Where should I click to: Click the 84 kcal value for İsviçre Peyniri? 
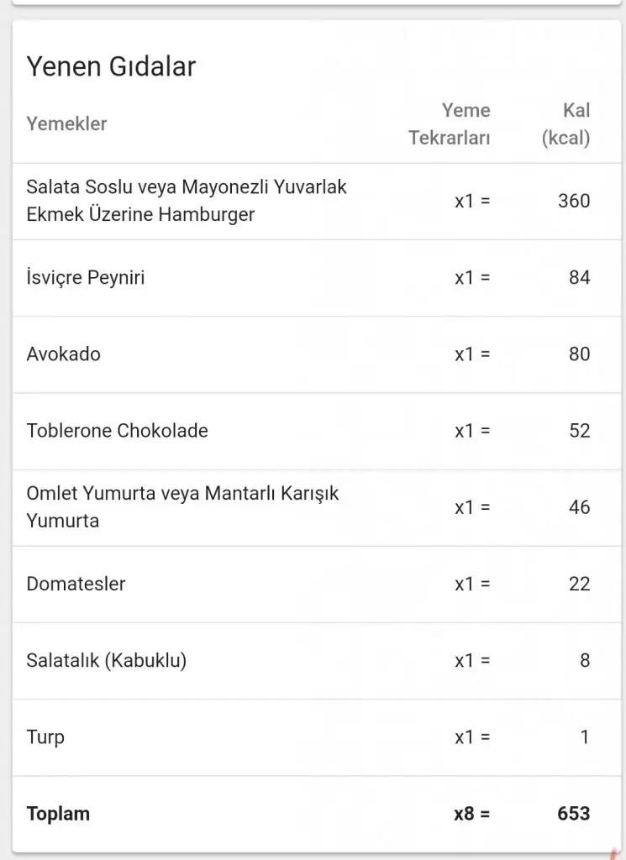pos(579,277)
